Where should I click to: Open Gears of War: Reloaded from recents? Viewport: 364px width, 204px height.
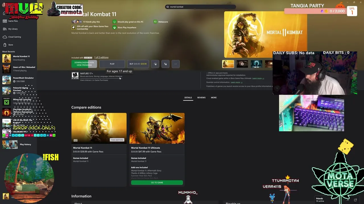pos(18,69)
